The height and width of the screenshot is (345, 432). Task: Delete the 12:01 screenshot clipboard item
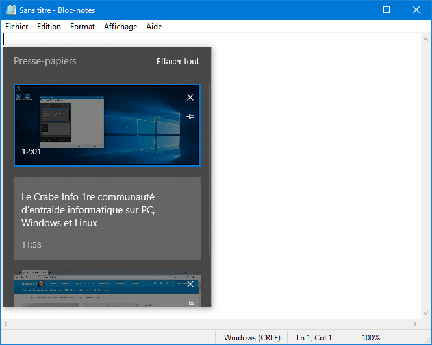pos(190,97)
